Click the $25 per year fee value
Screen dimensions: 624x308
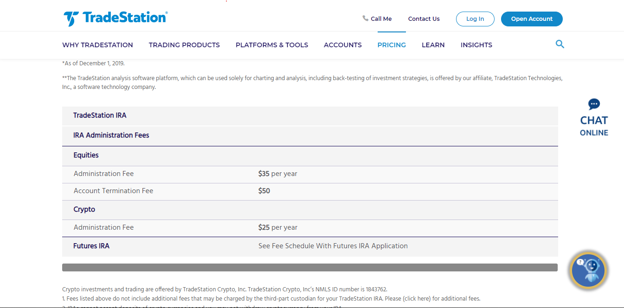tap(278, 227)
